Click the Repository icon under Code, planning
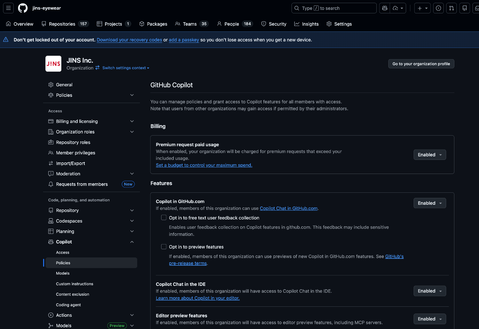479x329 pixels. [x=51, y=211]
